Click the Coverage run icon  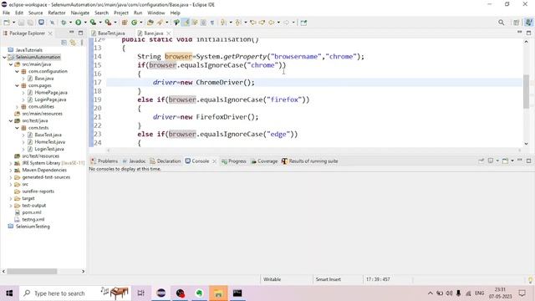93,23
